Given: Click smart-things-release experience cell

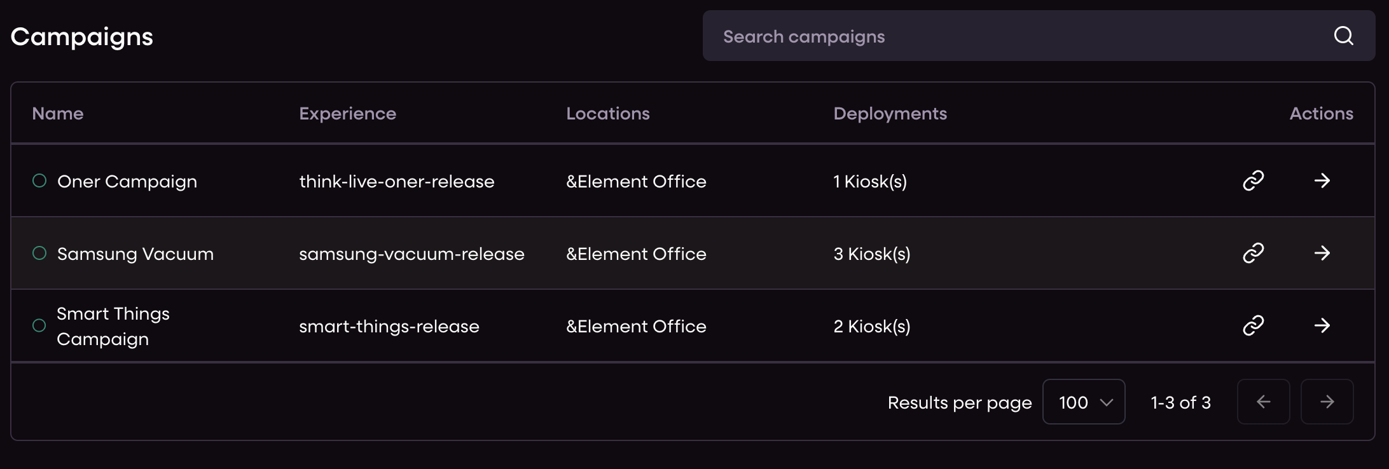Looking at the screenshot, I should [x=389, y=327].
